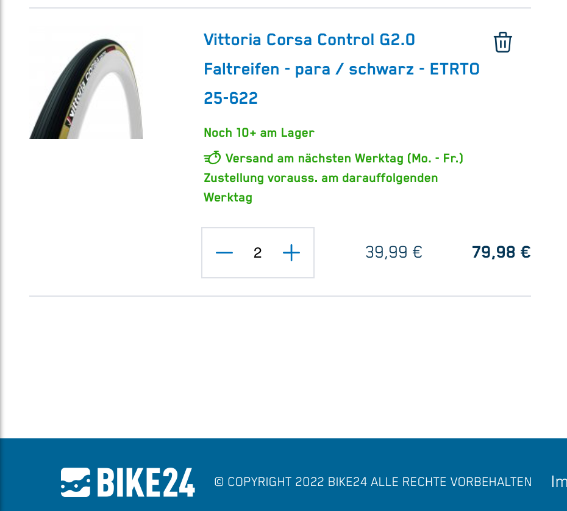
Task: Click the copyright 2022 BIKE24 footer text
Action: pyautogui.click(x=373, y=482)
